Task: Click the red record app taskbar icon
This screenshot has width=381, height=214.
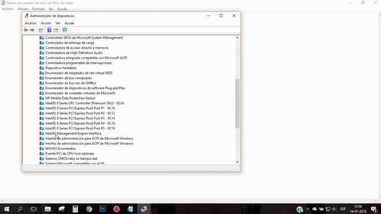Action: 117,209
